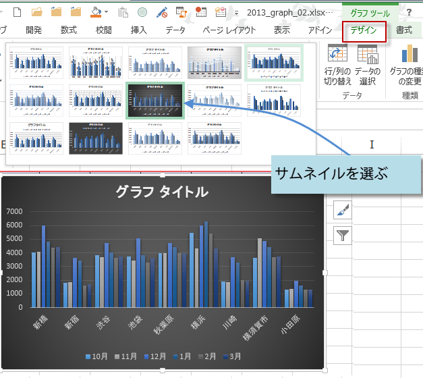Open the 挿入 ribbon tab
Viewport: 423px width, 378px height.
click(x=138, y=30)
